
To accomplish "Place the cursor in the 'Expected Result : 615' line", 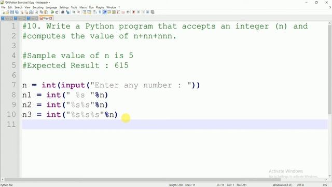I will coord(75,65).
